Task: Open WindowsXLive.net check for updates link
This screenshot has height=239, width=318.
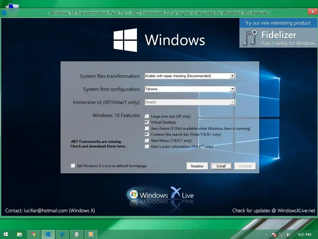Action: (274, 211)
